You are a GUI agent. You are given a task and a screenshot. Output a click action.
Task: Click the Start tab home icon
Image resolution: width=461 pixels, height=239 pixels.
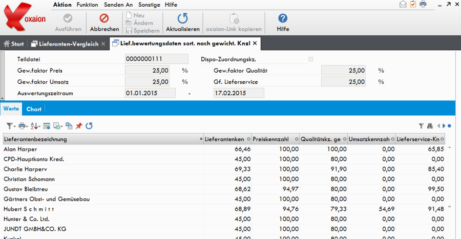(x=7, y=44)
